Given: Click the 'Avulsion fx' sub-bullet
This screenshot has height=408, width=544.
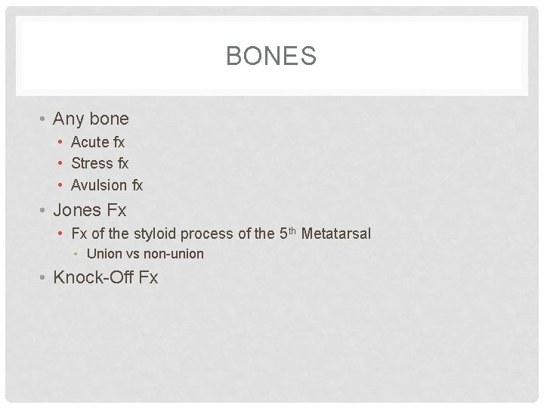Looking at the screenshot, I should (x=107, y=185).
